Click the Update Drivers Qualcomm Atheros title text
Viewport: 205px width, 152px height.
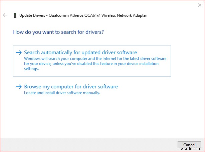[83, 15]
